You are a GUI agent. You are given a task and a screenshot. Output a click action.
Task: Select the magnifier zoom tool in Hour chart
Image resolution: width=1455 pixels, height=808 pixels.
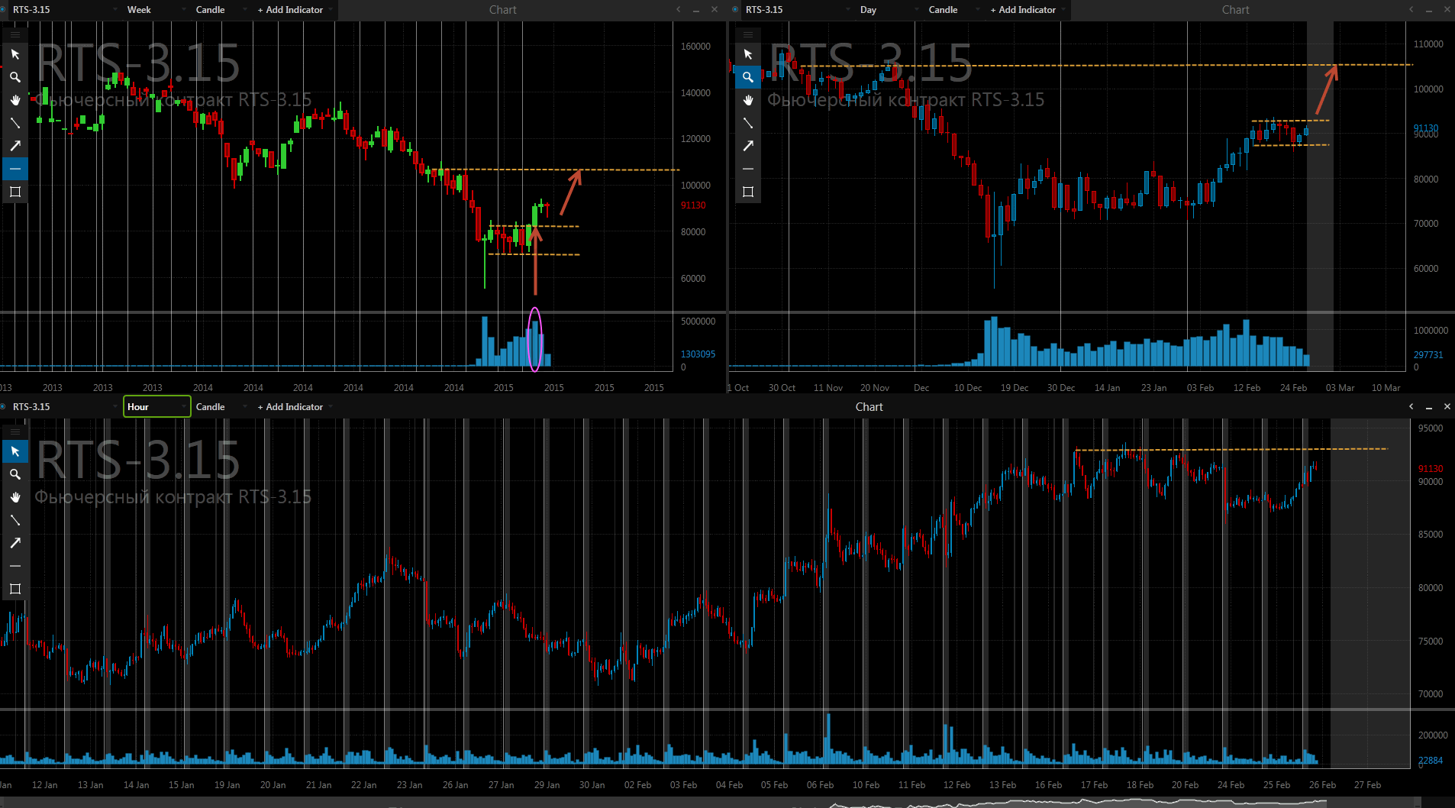15,474
